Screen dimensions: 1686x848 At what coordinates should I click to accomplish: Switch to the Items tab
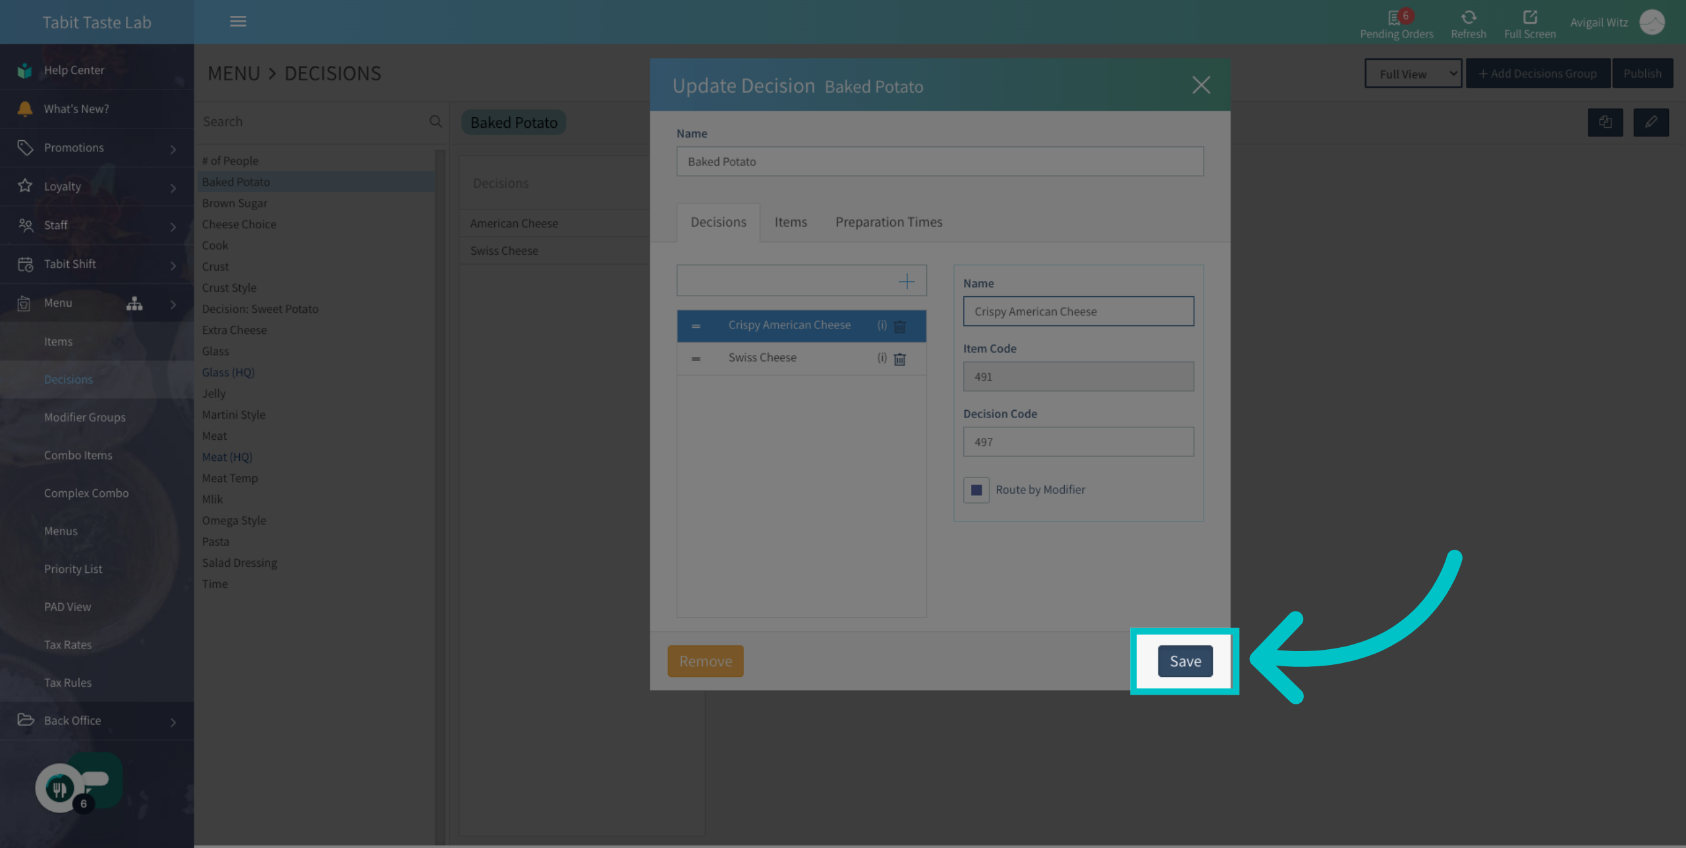pos(790,223)
